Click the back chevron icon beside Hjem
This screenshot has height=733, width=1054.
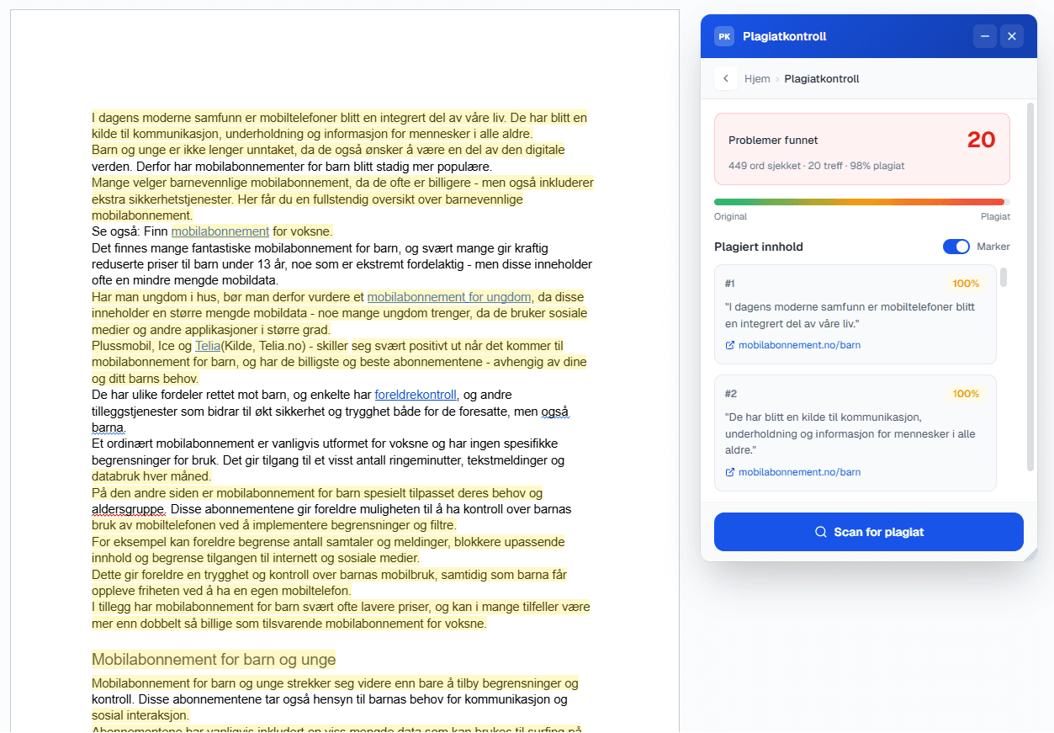(x=725, y=78)
